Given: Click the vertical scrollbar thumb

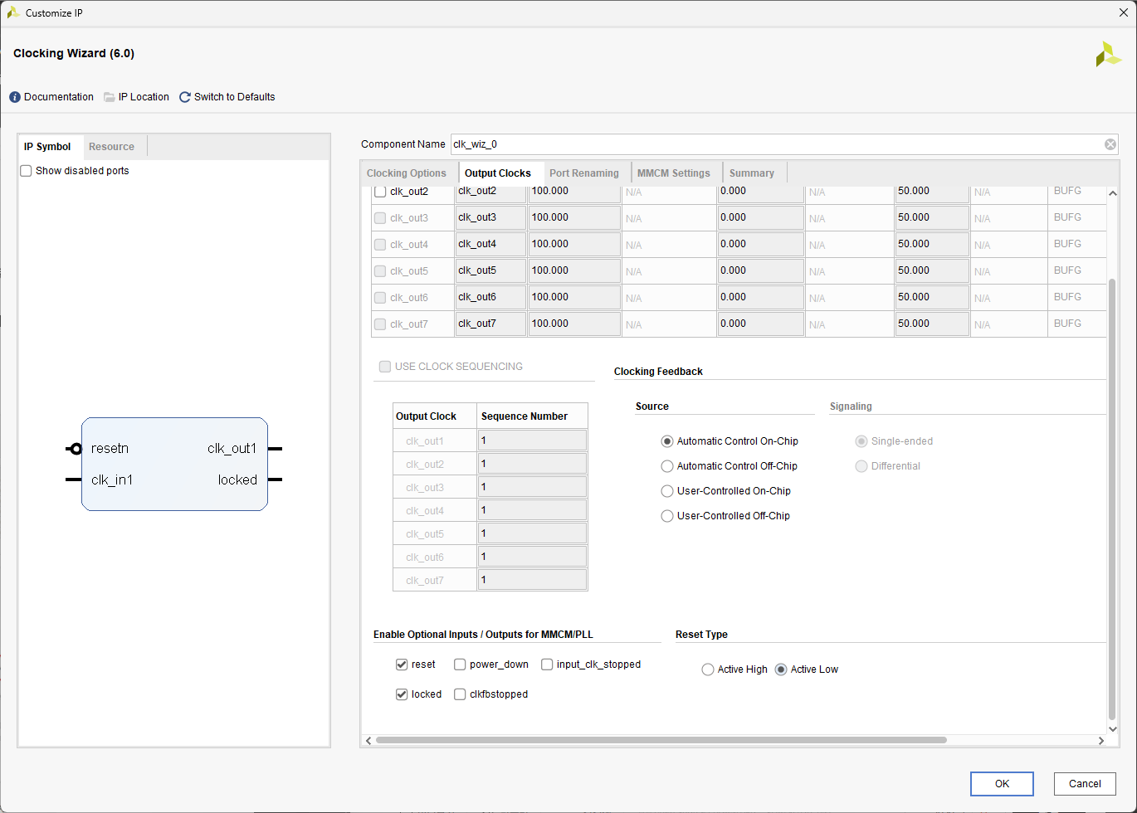Looking at the screenshot, I should pyautogui.click(x=1113, y=499).
